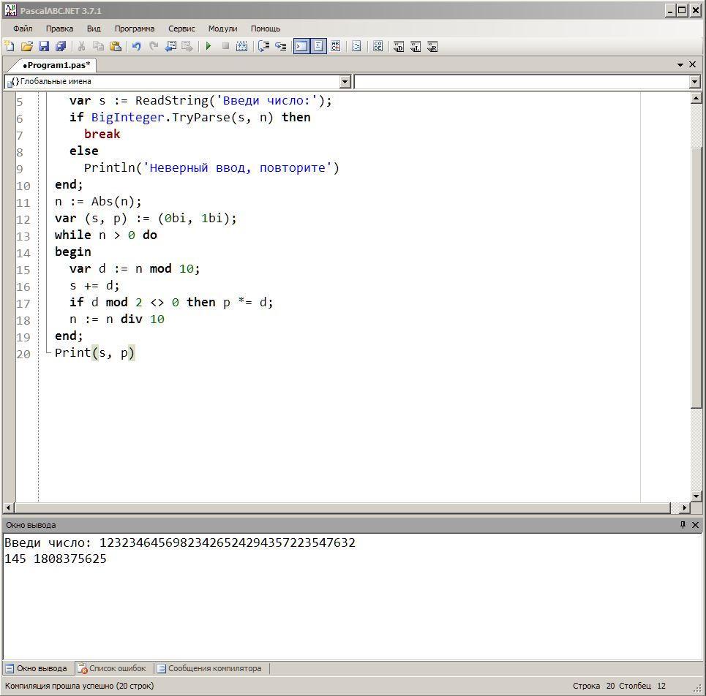Open tab list dropdown arrow
This screenshot has width=706, height=696.
coord(680,65)
